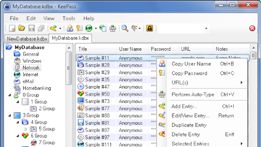Sort entries by User Name column header
This screenshot has height=147, width=261.
coord(132,49)
